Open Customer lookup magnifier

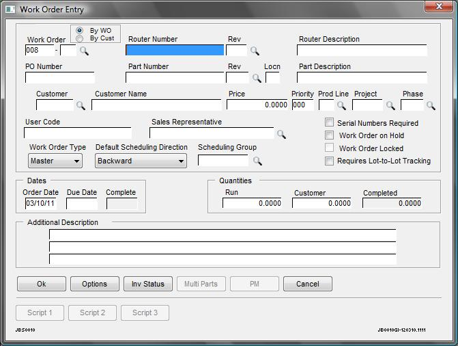[x=81, y=105]
